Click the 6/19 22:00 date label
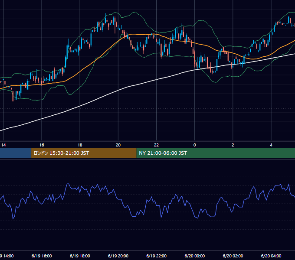The image size is (295, 260). [x=156, y=256]
